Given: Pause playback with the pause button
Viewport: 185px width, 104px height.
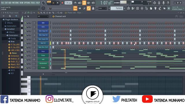Looking at the screenshot, I should click(x=53, y=3).
